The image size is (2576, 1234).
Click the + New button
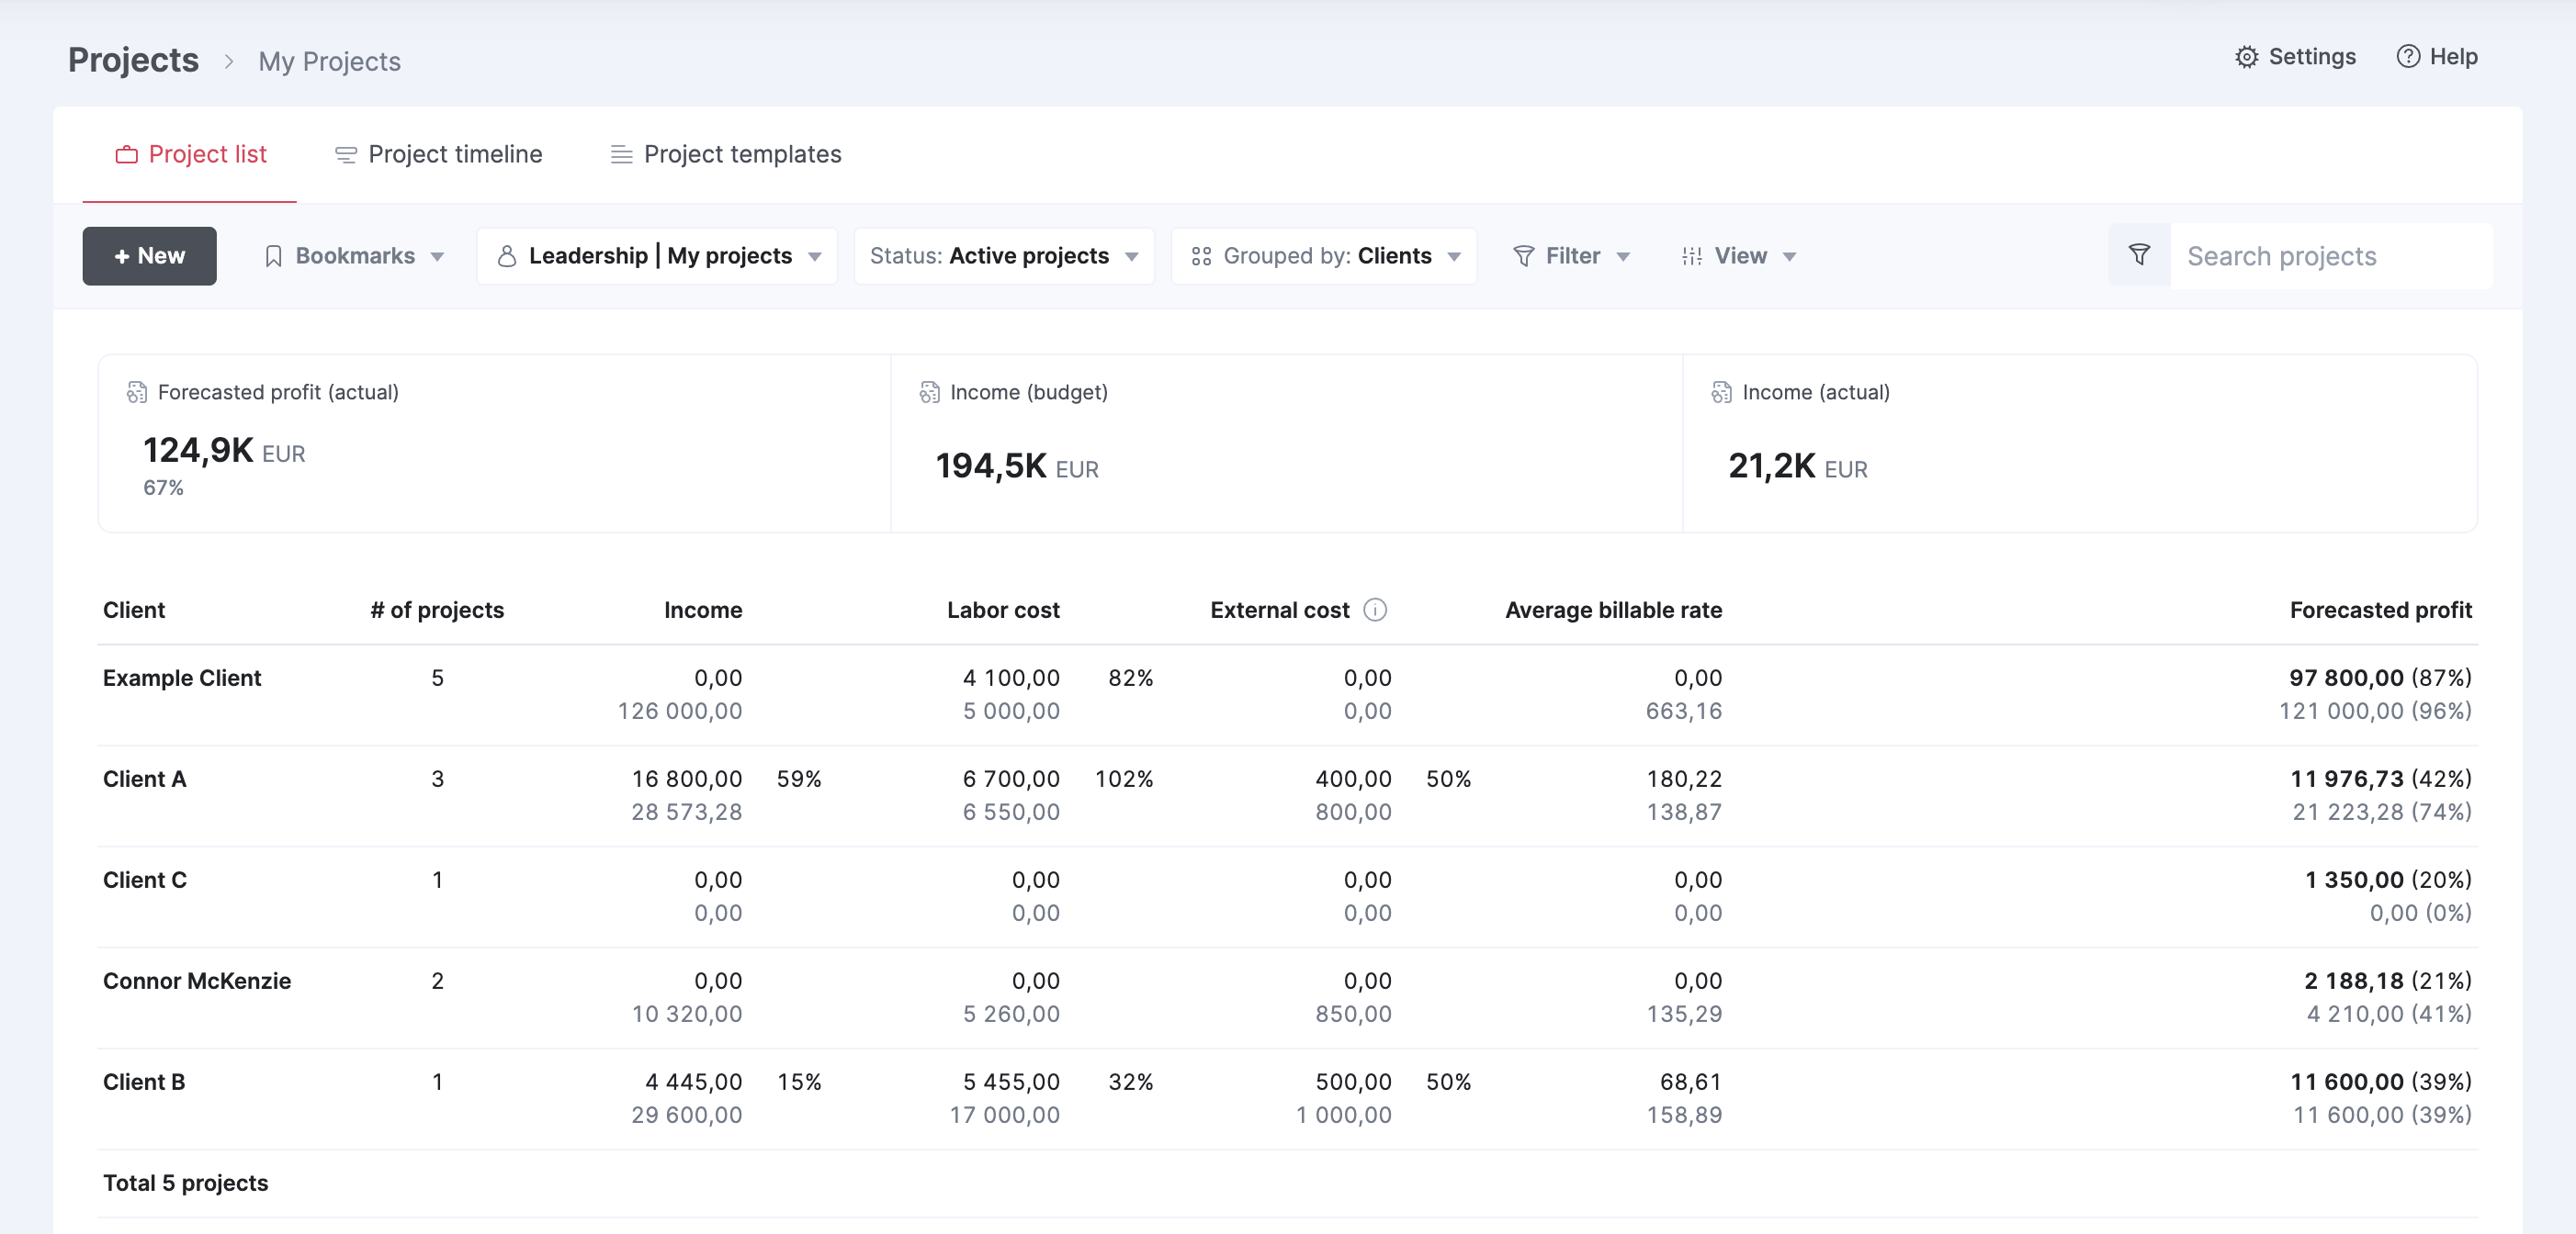[149, 256]
